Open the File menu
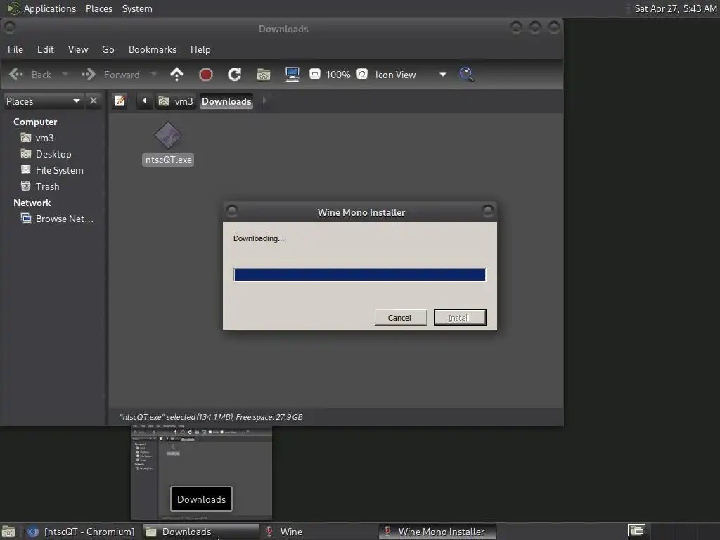720x540 pixels. tap(15, 49)
